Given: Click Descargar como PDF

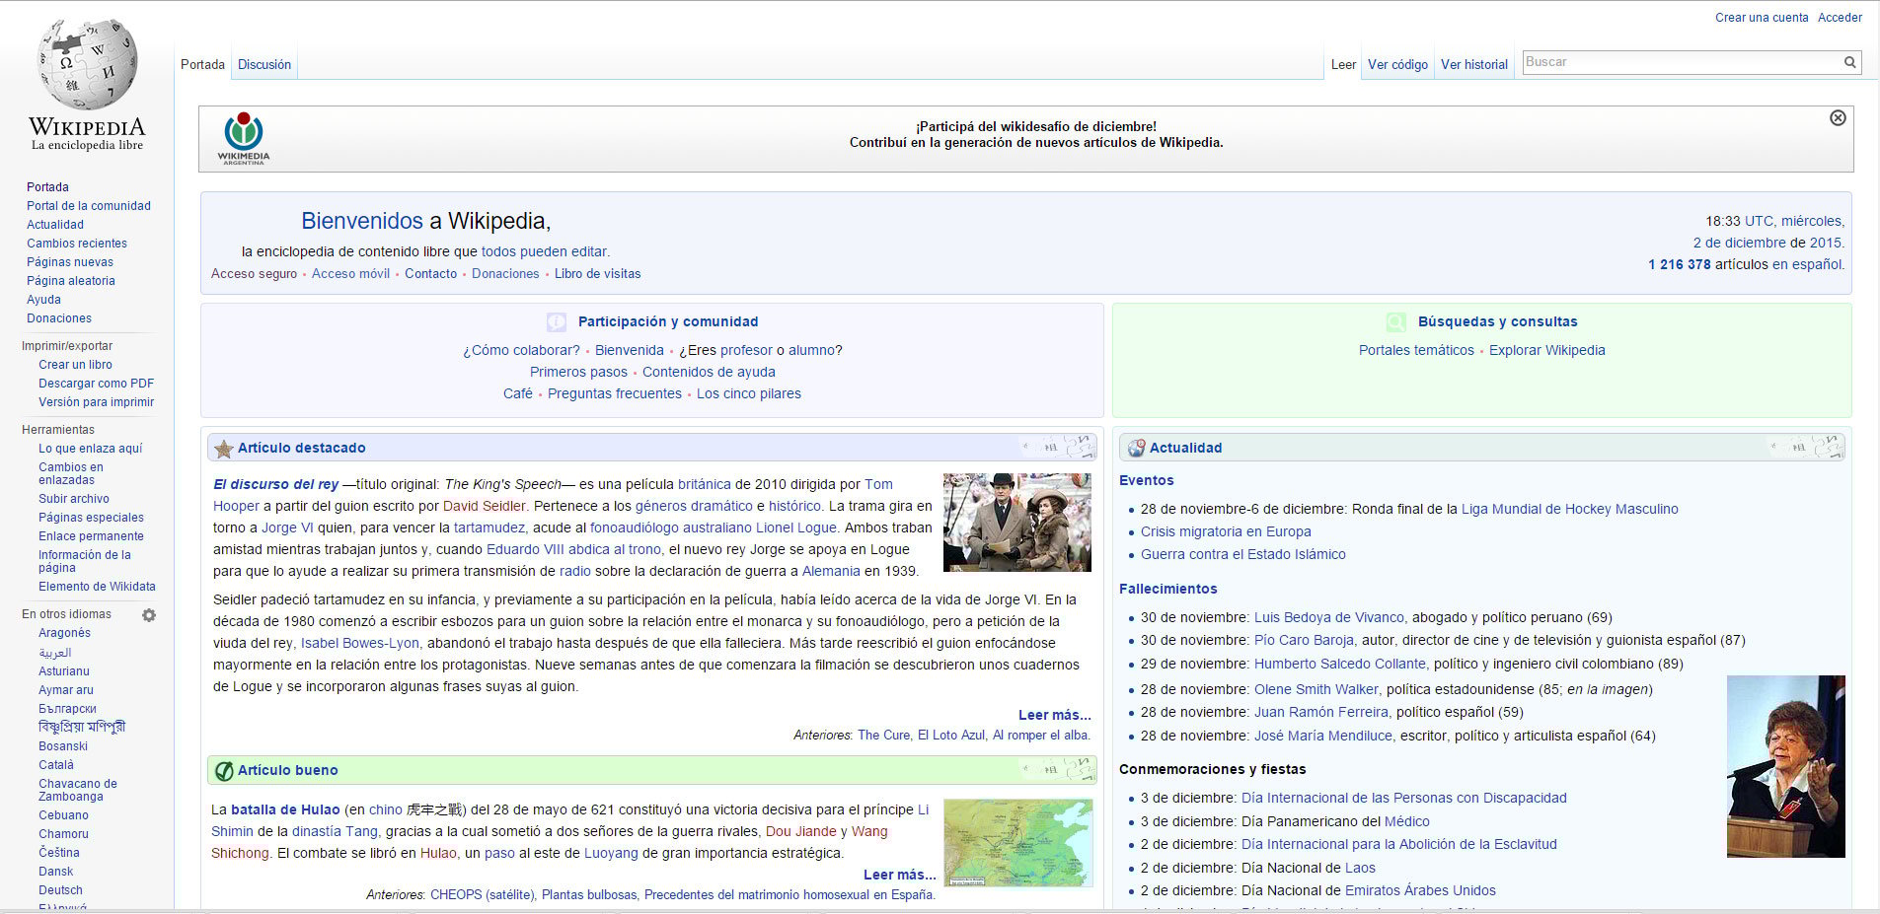Looking at the screenshot, I should (97, 384).
